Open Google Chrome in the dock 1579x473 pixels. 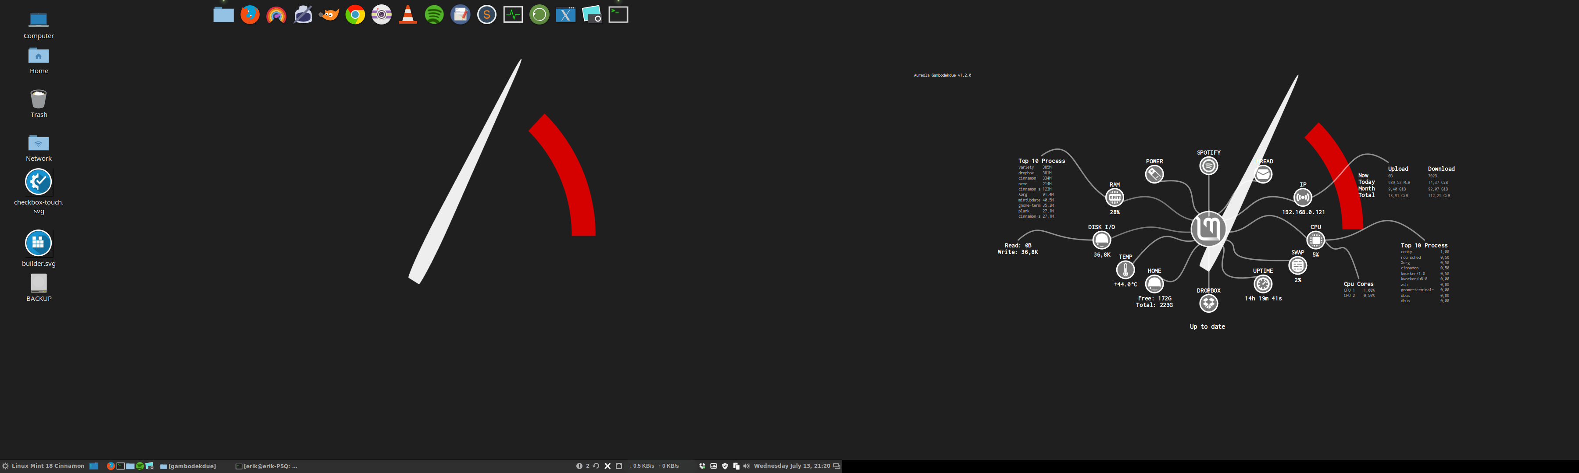355,15
